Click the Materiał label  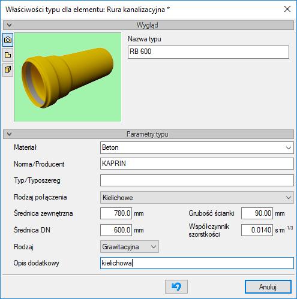pyautogui.click(x=25, y=147)
